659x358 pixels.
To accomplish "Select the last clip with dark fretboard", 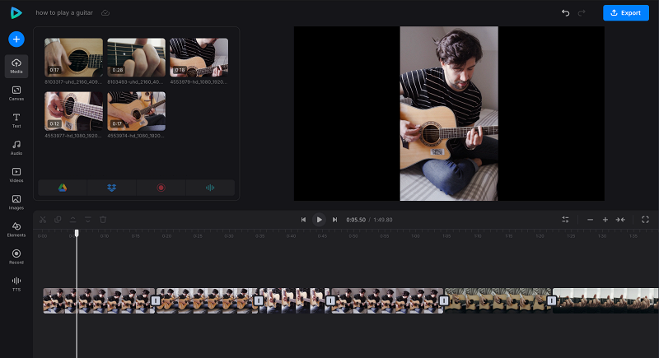I will coord(605,300).
